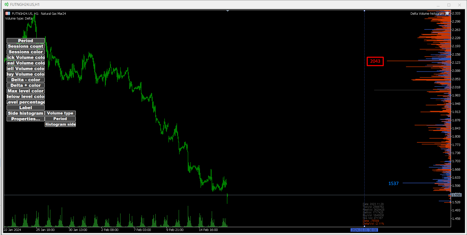Viewport: 467px width, 235px height.
Task: Click the 1.773 price axis label
Action: 456,145
